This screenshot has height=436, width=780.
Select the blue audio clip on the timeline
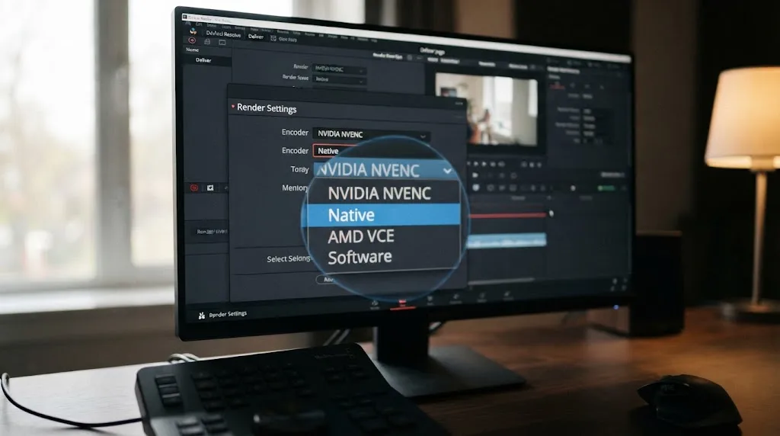507,241
